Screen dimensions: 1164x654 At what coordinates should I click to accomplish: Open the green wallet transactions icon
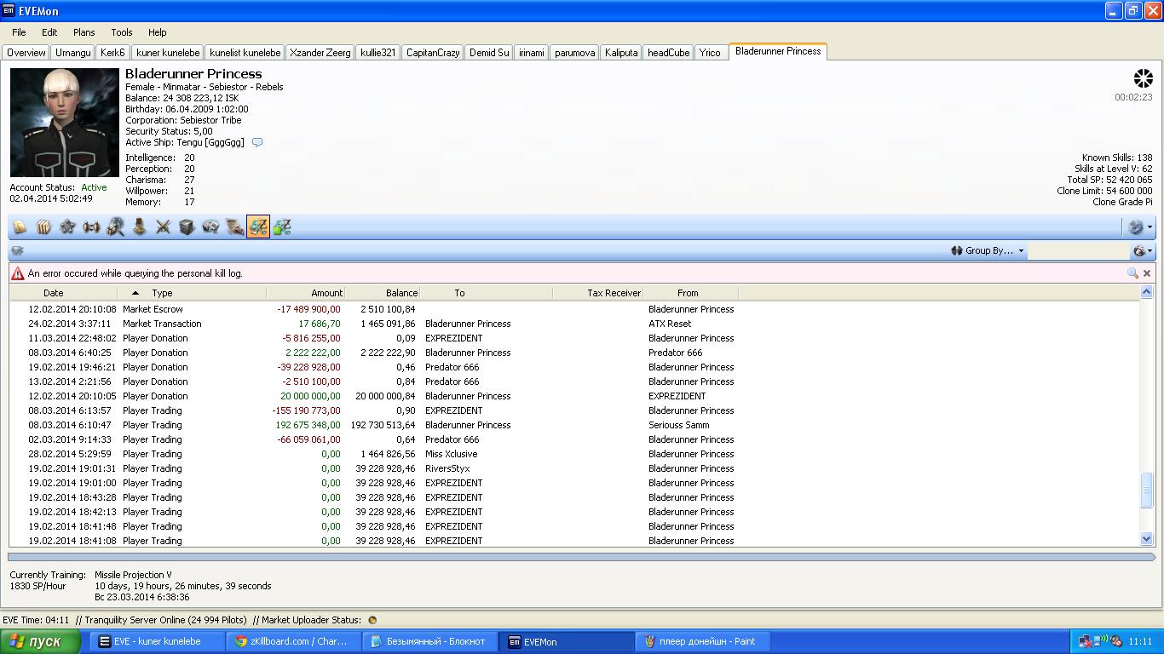point(282,227)
